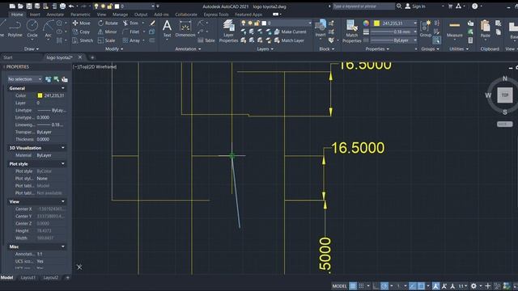
Task: Collapse the Plot style section
Action: (63, 163)
